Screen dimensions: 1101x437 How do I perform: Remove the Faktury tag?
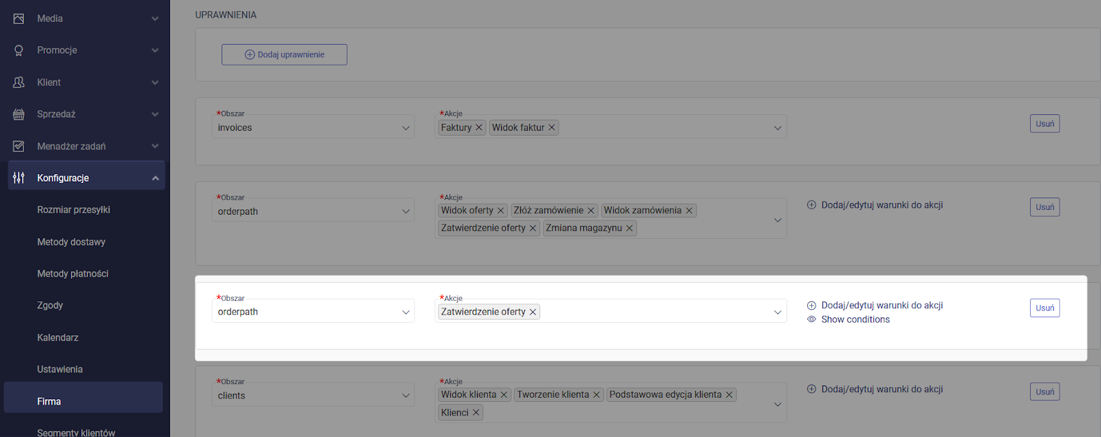click(479, 127)
